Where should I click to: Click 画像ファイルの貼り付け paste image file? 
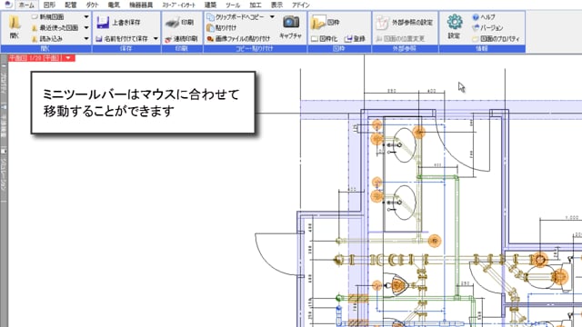[x=238, y=38]
